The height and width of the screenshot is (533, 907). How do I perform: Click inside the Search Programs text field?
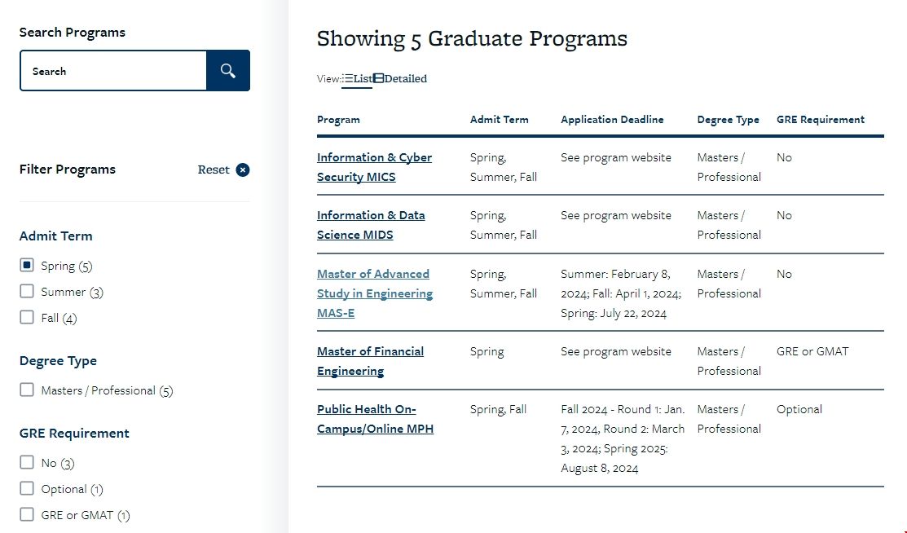[113, 71]
